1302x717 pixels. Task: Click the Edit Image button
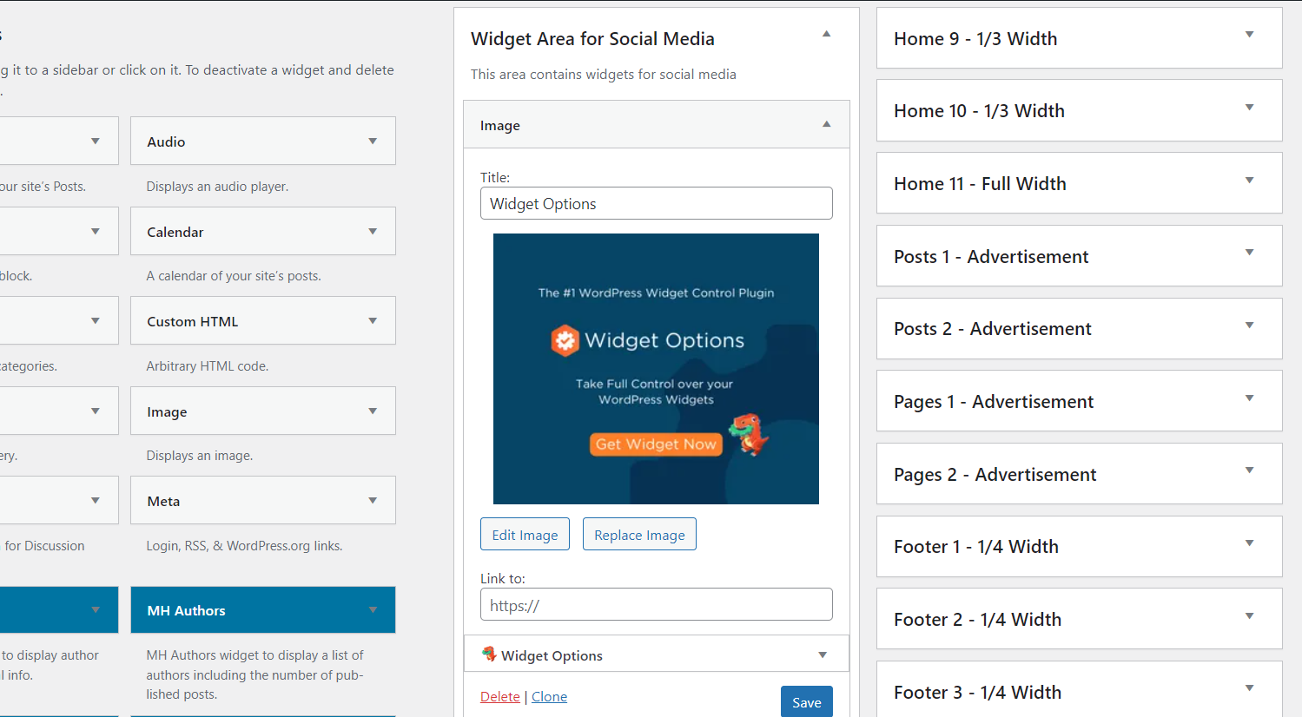pyautogui.click(x=525, y=534)
